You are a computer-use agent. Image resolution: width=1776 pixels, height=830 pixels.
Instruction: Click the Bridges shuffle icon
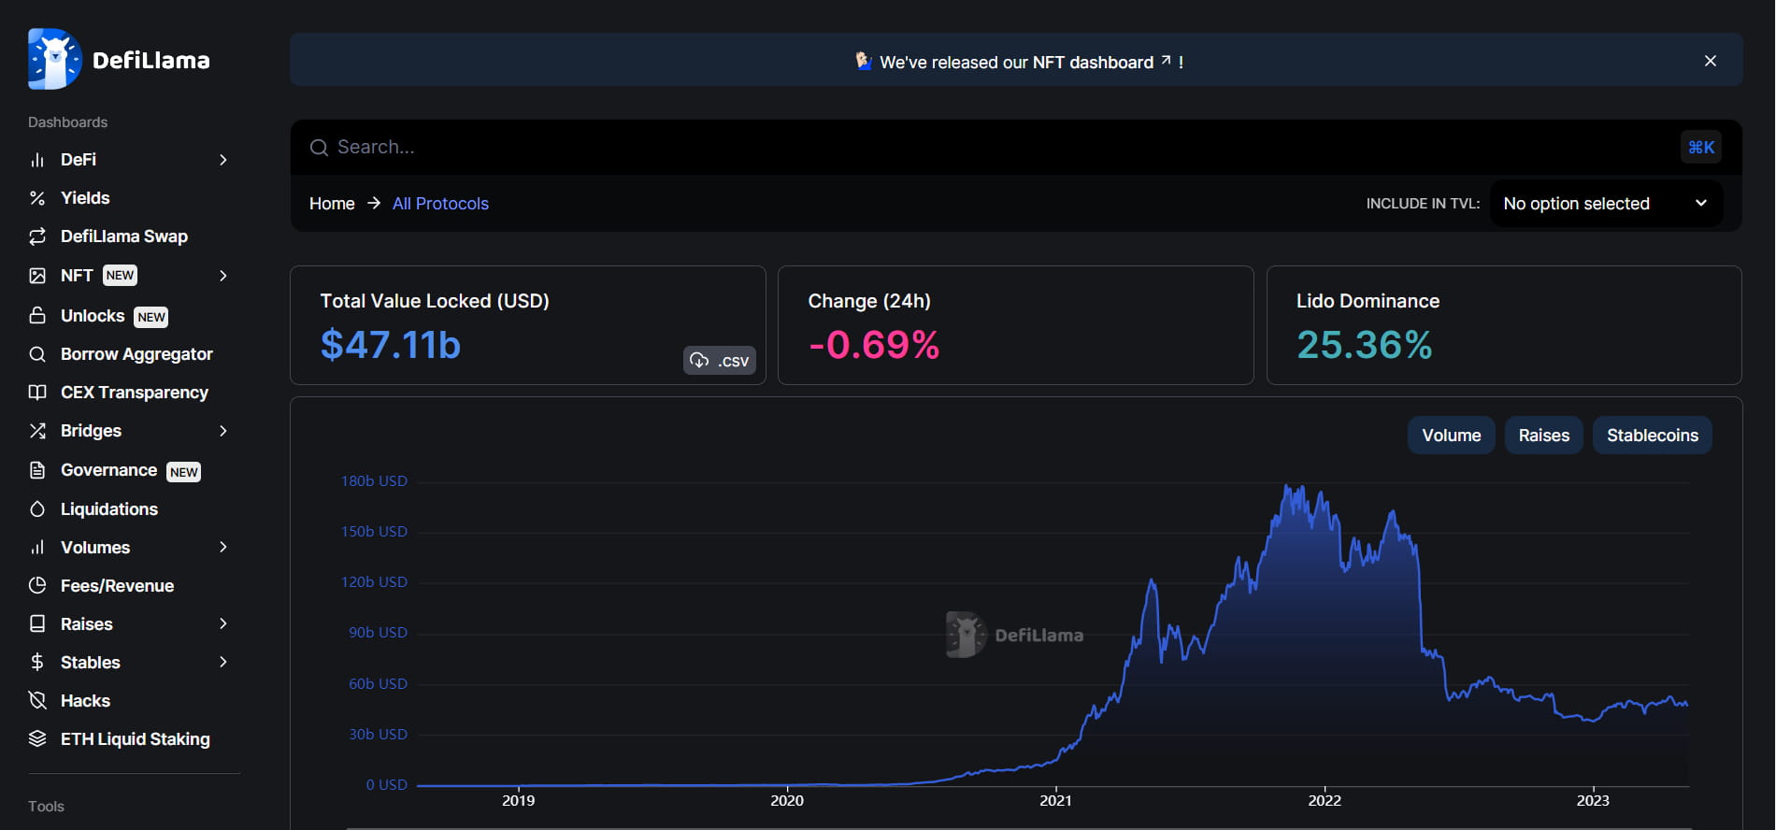pos(37,431)
